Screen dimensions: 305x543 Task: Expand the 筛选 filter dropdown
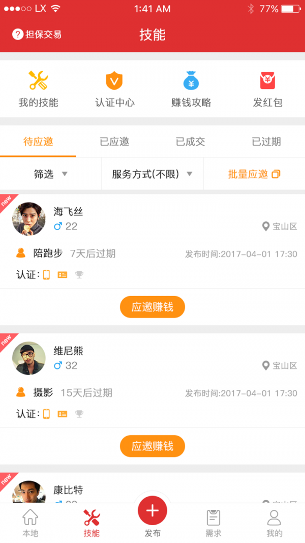coord(45,174)
